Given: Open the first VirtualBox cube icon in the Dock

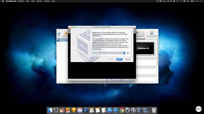Looking at the screenshot, I should [139, 110].
